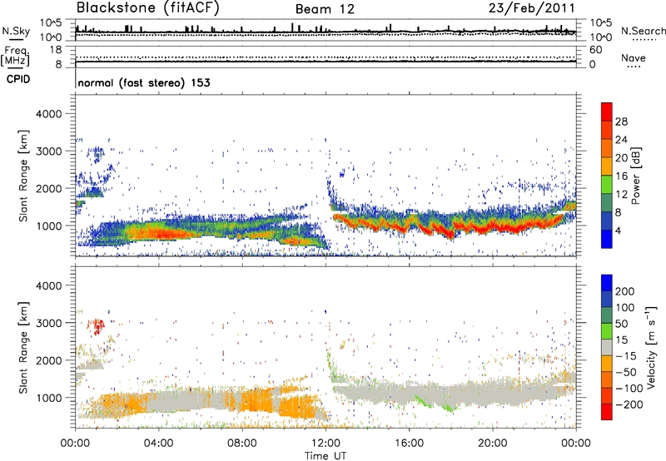Click the 'Velocity [m s-1]' colorbar title

pos(651,348)
